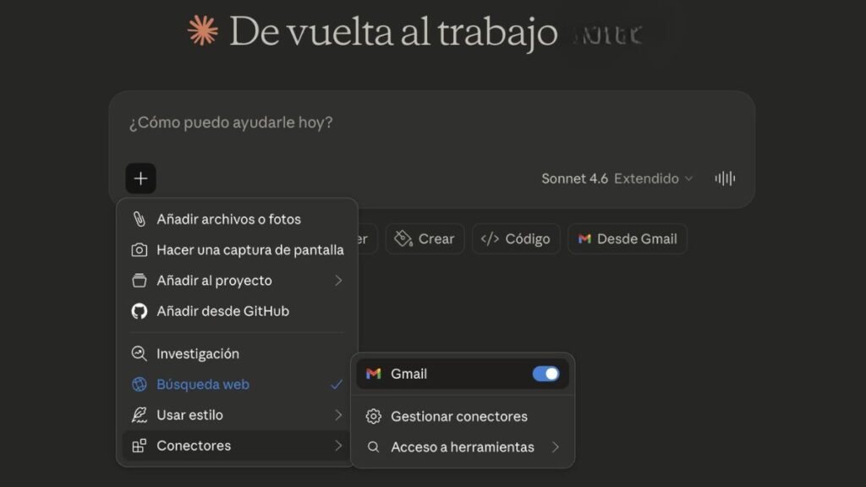
Task: Click the camera icon for screen capture
Action: click(139, 249)
